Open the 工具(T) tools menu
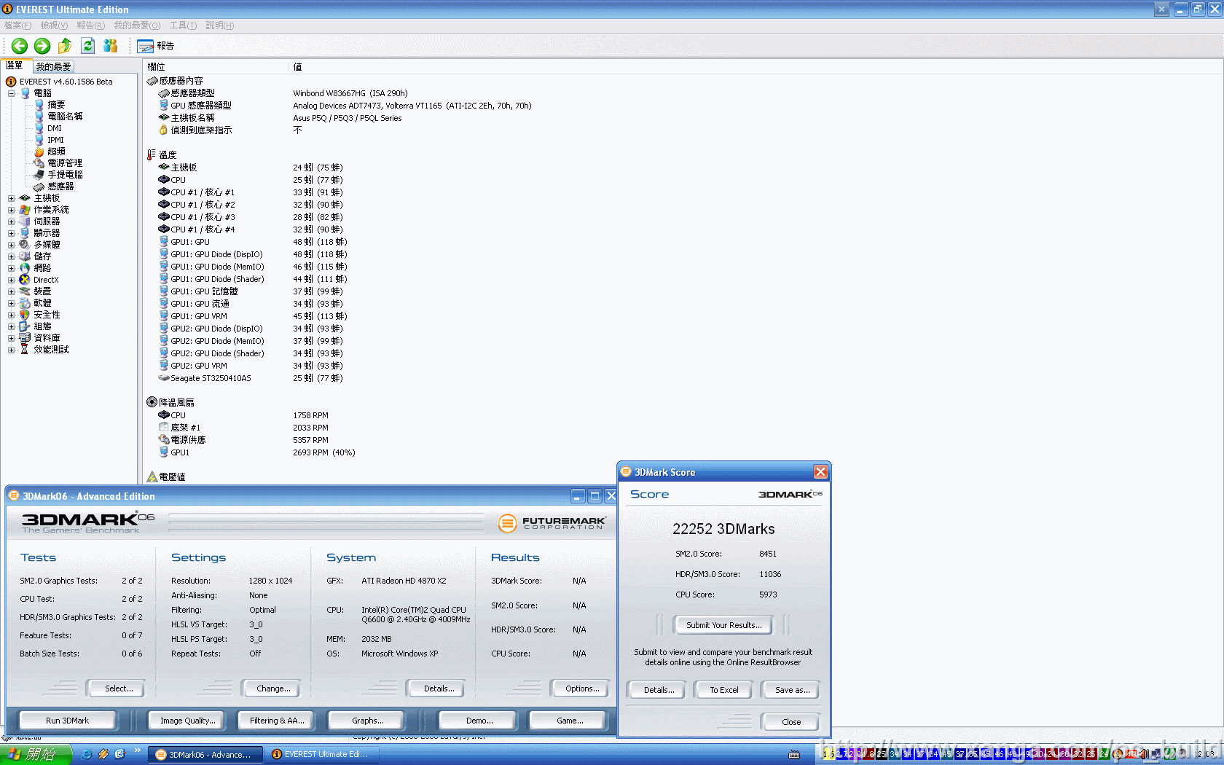The height and width of the screenshot is (765, 1224). (183, 25)
